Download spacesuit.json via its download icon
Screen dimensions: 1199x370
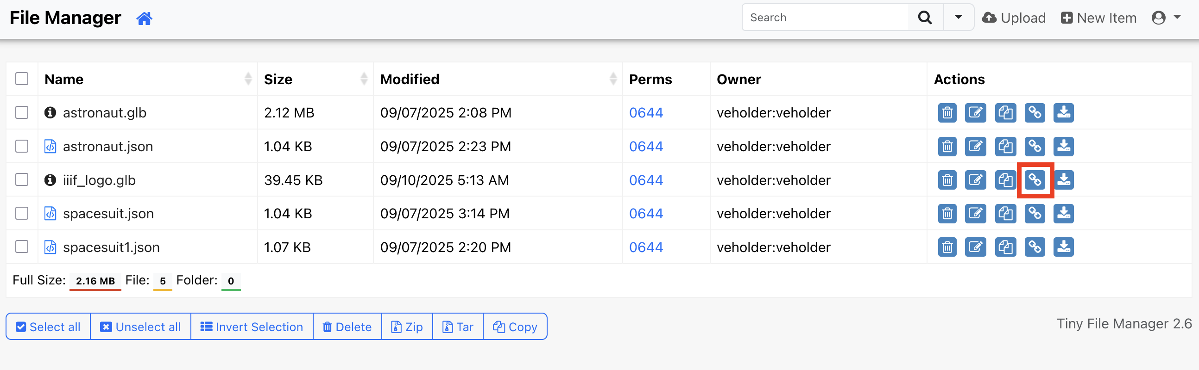tap(1063, 213)
